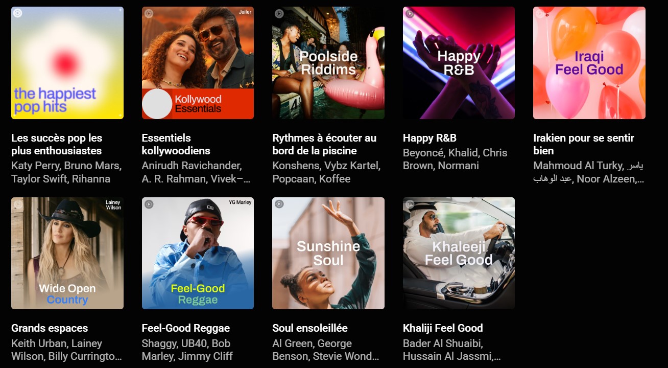
Task: Click play badge on Feel-Good Reggae cover
Action: point(149,204)
